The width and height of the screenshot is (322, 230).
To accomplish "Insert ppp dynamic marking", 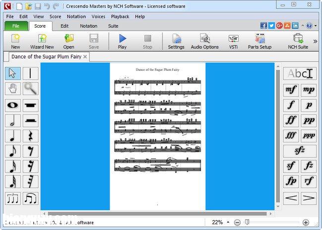I will [309, 136].
